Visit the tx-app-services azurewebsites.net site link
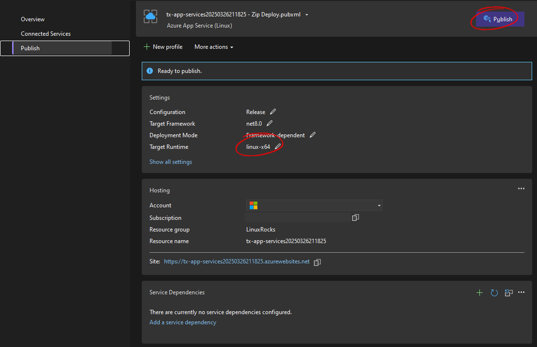The image size is (537, 347). tap(237, 261)
